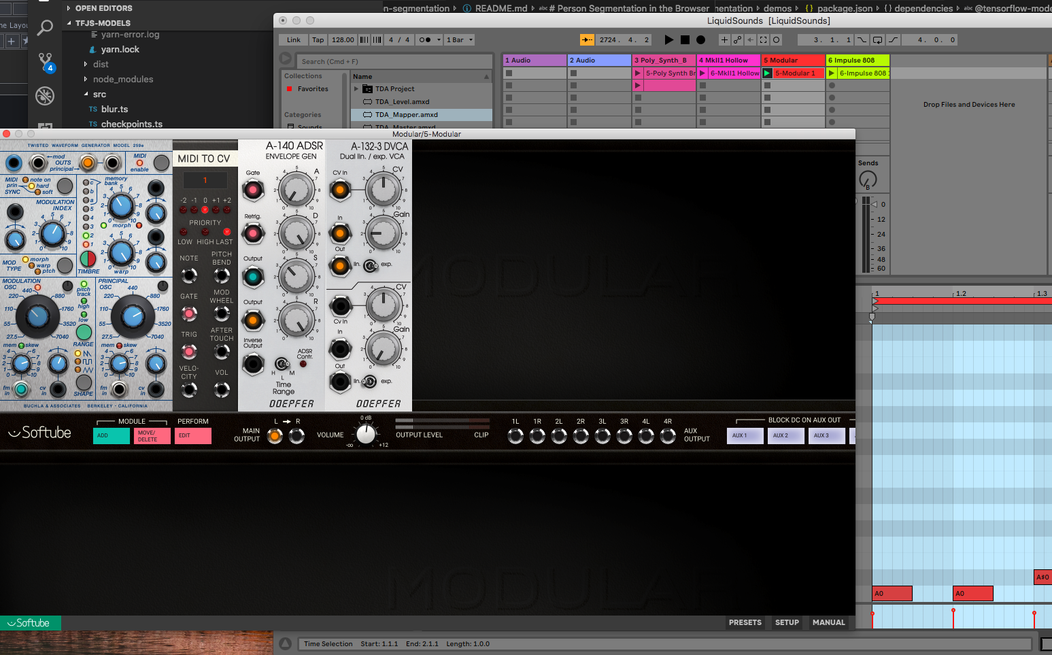Expand the node_modules folder in explorer
Image resolution: width=1052 pixels, height=655 pixels.
(86, 80)
